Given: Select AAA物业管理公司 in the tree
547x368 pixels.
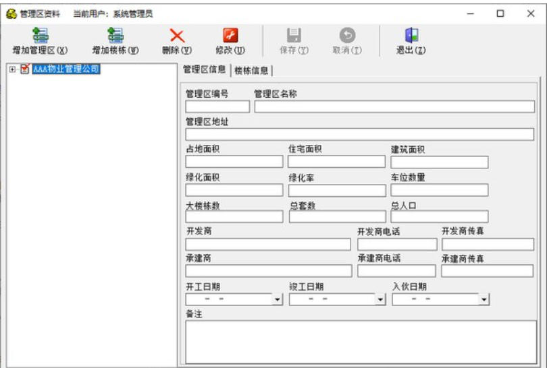Looking at the screenshot, I should (x=66, y=69).
